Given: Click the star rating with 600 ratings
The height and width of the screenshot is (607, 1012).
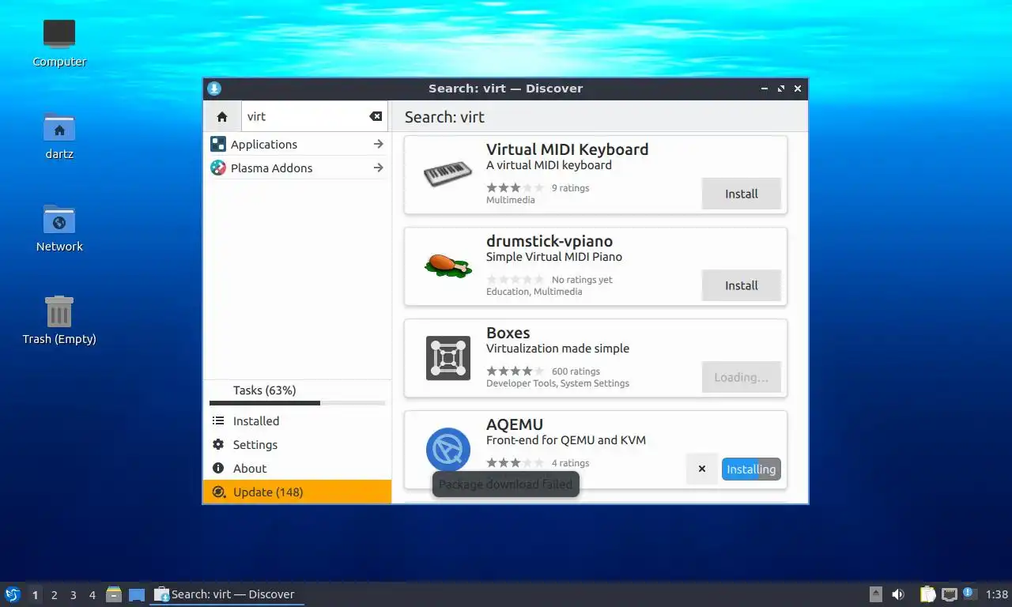Looking at the screenshot, I should tap(515, 371).
